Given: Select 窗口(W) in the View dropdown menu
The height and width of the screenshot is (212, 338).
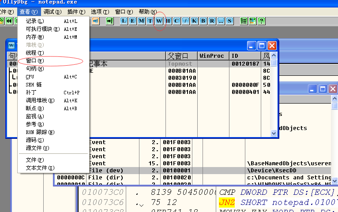Looking at the screenshot, I should pos(53,61).
